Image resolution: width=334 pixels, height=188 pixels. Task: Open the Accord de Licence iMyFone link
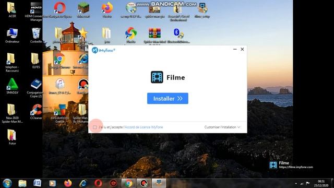coord(144,127)
